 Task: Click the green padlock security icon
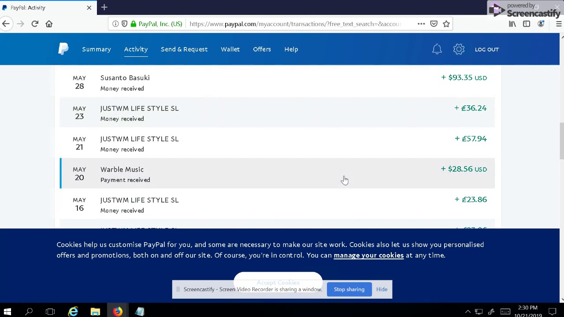click(x=134, y=24)
